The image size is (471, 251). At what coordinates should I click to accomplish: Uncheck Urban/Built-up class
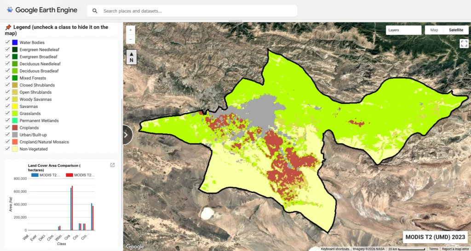7,135
